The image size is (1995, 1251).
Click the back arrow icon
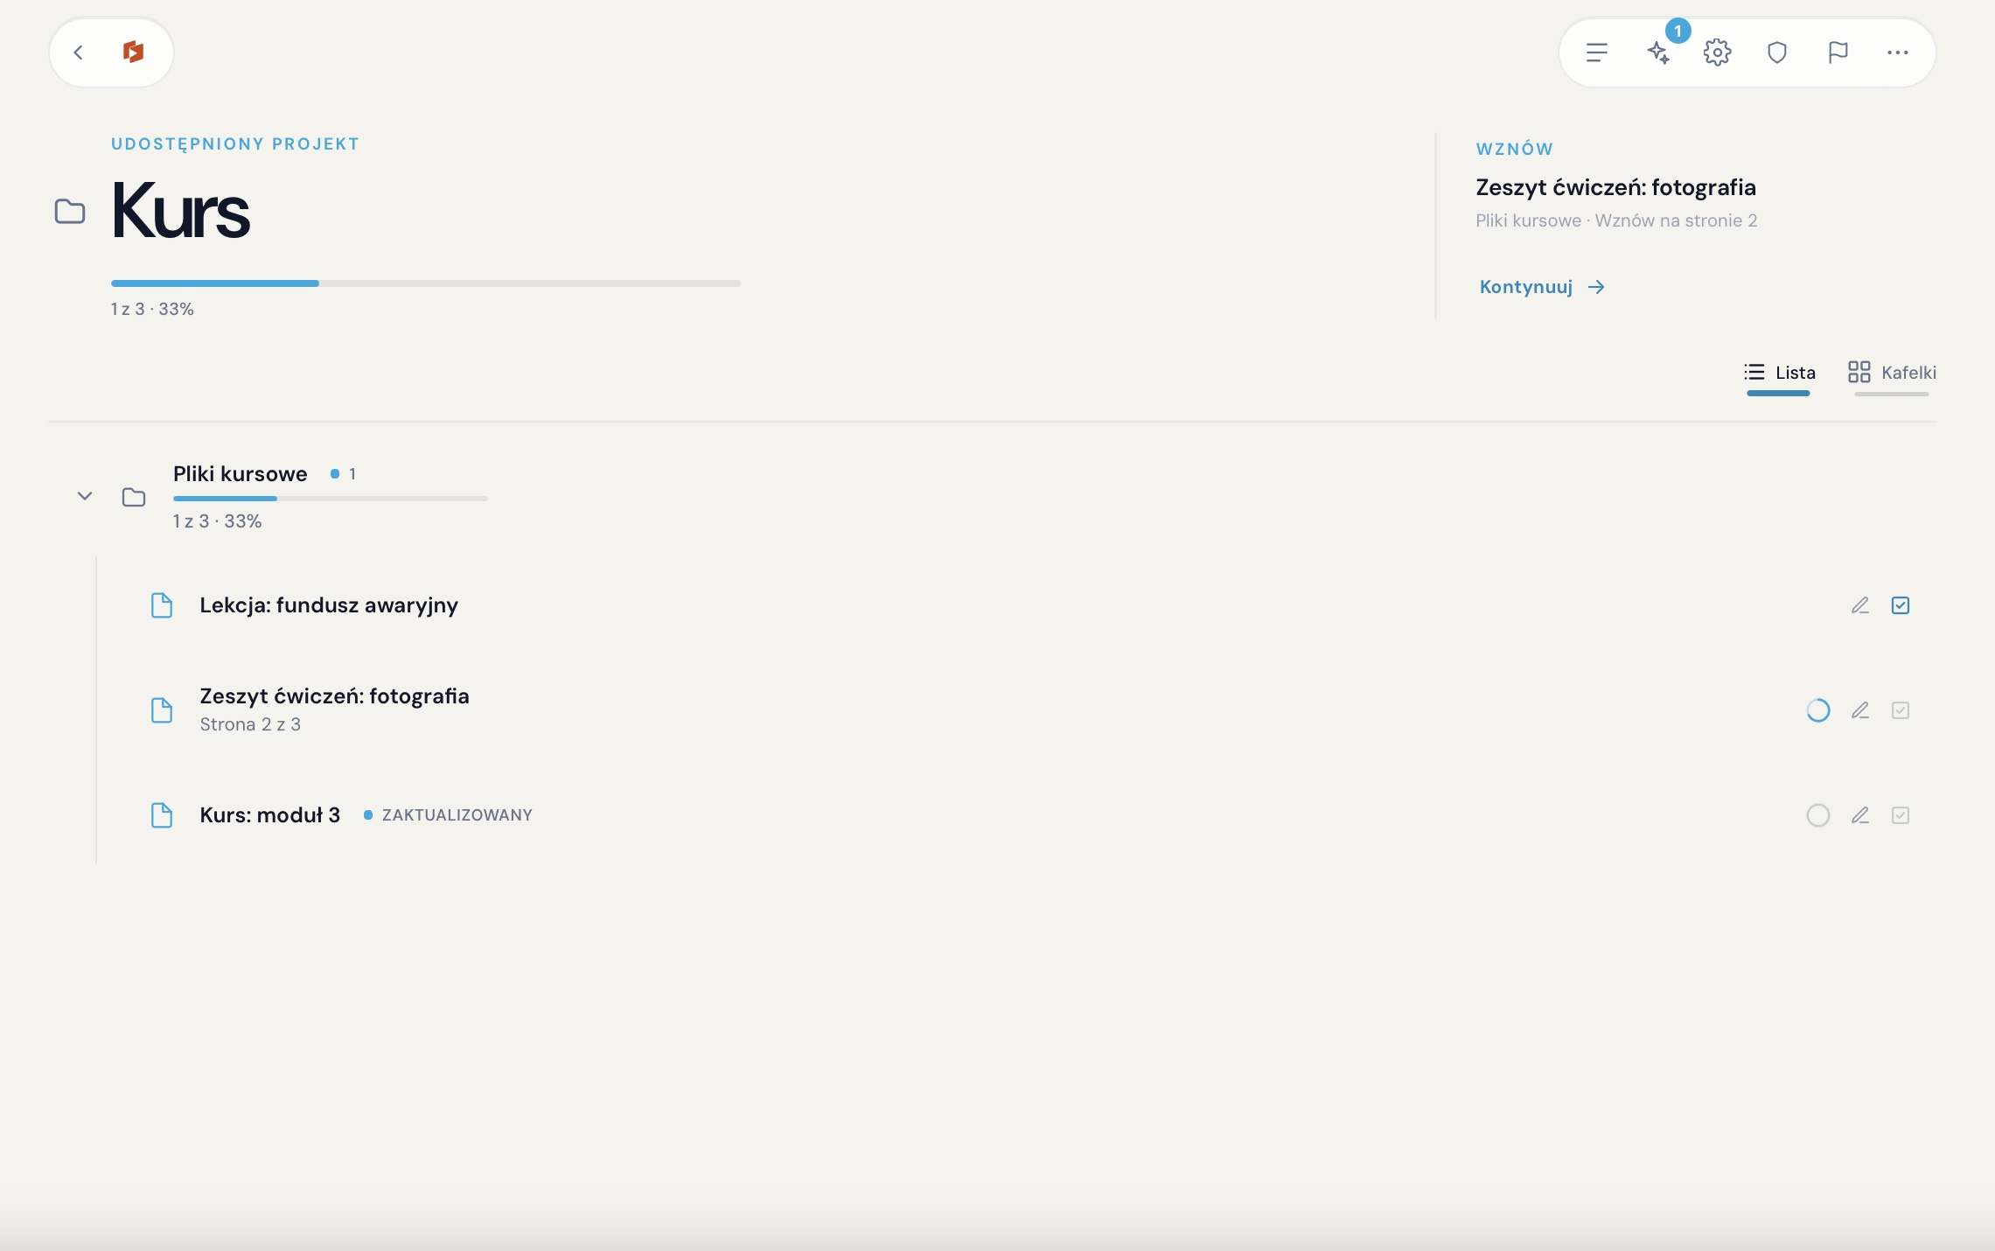point(79,52)
